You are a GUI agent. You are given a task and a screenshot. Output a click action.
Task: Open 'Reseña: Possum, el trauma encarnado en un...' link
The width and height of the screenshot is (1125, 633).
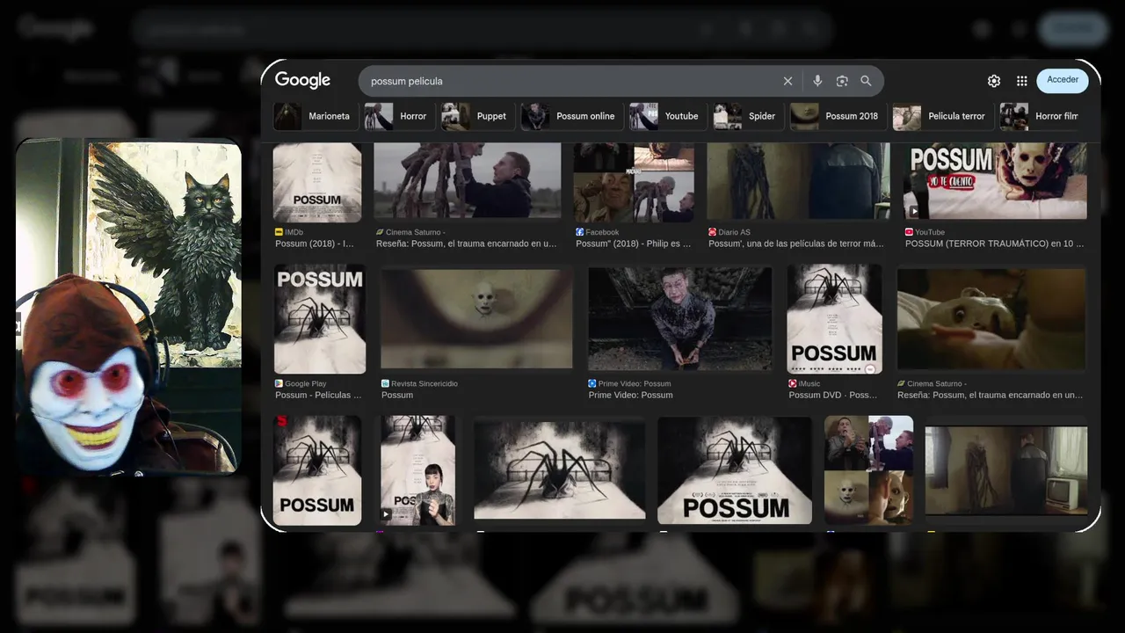click(991, 396)
